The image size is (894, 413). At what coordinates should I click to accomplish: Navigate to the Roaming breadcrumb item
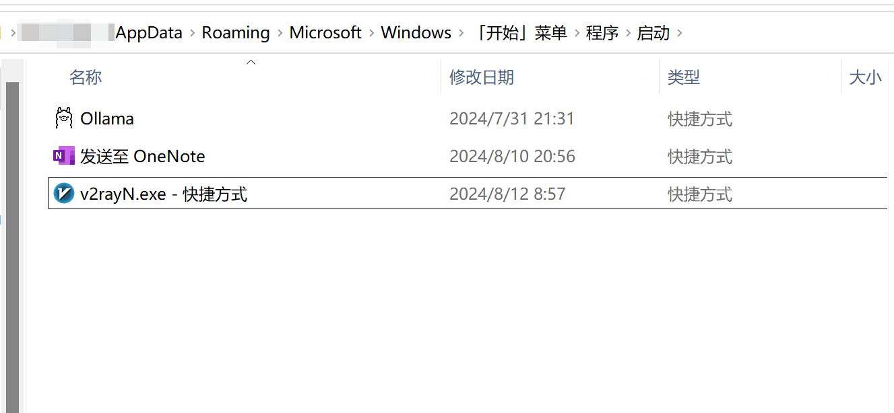tap(235, 32)
